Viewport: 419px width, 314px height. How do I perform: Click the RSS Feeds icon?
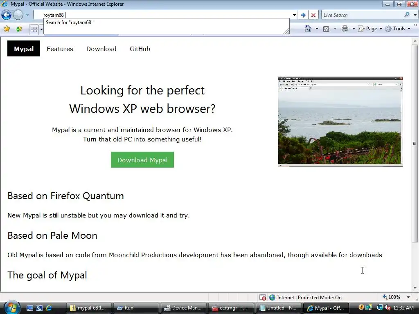(326, 29)
